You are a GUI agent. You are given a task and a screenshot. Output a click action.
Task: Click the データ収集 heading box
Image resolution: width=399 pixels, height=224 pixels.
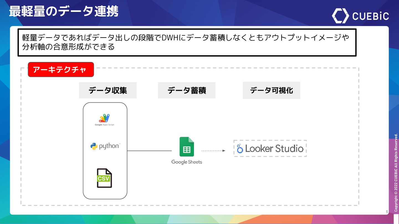(108, 90)
